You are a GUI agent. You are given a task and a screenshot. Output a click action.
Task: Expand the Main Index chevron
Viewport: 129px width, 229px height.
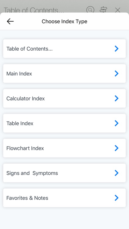pyautogui.click(x=116, y=74)
